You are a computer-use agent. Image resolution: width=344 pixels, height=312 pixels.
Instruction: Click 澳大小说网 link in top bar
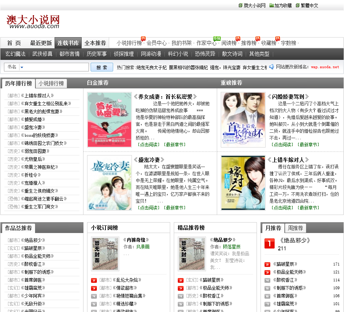[x=254, y=5]
